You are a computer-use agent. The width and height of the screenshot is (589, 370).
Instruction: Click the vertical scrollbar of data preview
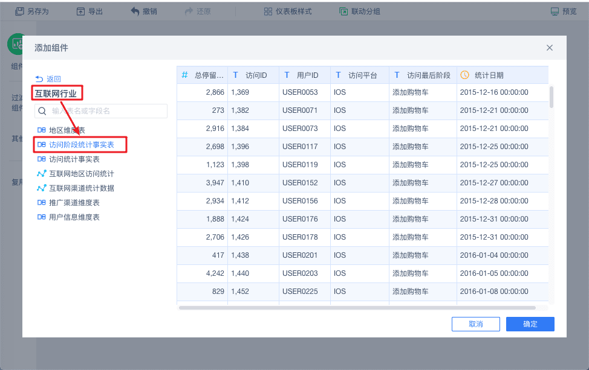point(552,97)
